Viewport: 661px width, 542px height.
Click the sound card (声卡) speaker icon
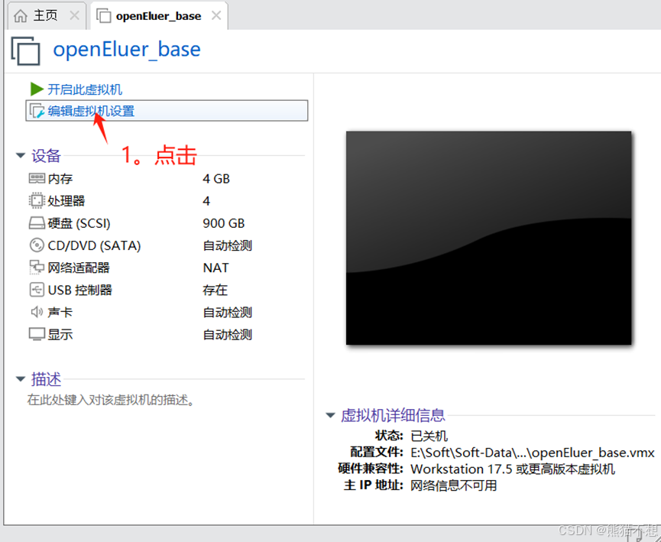click(37, 312)
